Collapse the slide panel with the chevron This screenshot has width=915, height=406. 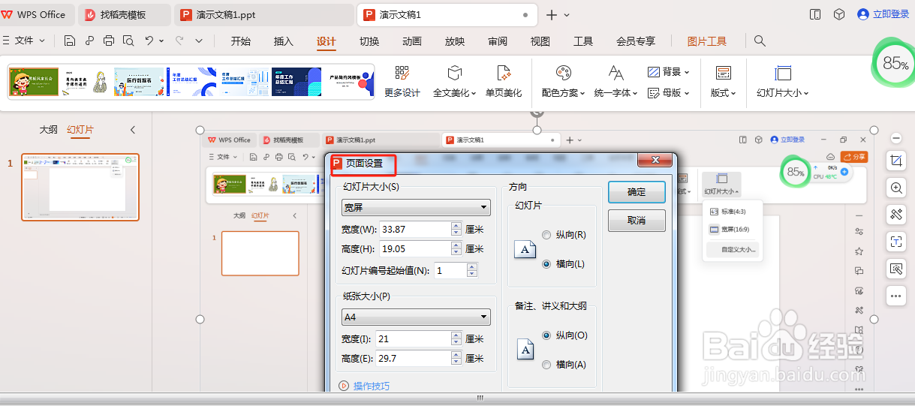click(x=133, y=130)
